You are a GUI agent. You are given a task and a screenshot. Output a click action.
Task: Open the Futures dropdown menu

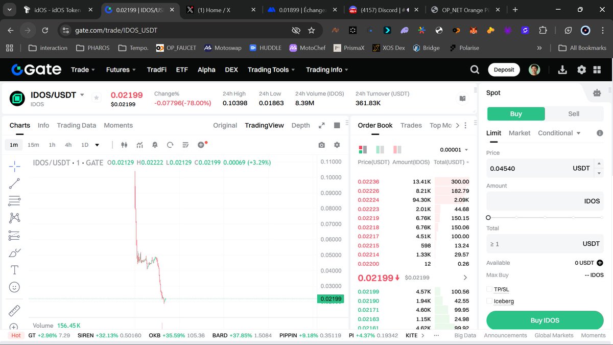pyautogui.click(x=121, y=70)
